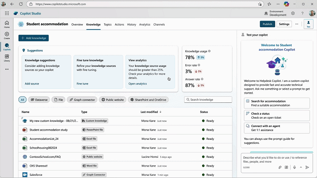Open the settings gear in header
The image size is (317, 178).
click(293, 13)
